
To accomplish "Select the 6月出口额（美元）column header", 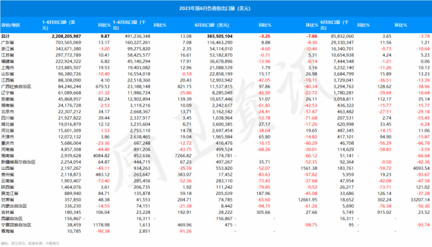I will (x=212, y=25).
